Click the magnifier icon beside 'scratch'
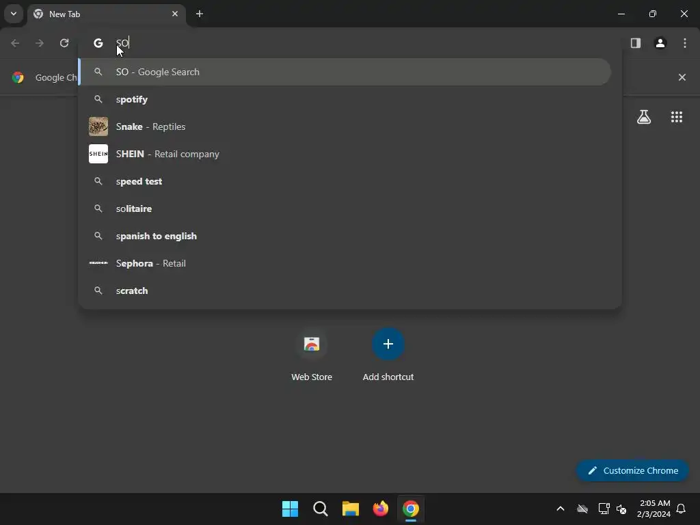 coord(98,291)
